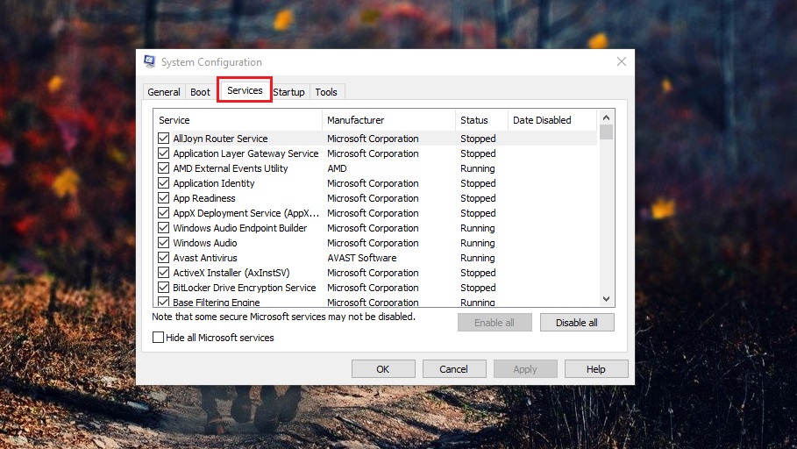The image size is (797, 449).
Task: Select BitLocker Drive Encryption Service name
Action: coord(244,288)
